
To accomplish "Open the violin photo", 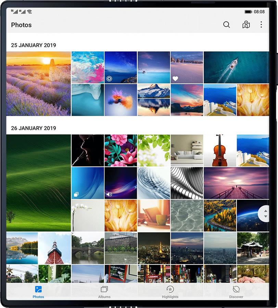I will pos(219,150).
